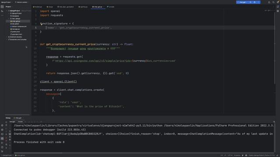Open the Structure tool window icon
Screen dimensions: 280x157
(x=2, y=11)
